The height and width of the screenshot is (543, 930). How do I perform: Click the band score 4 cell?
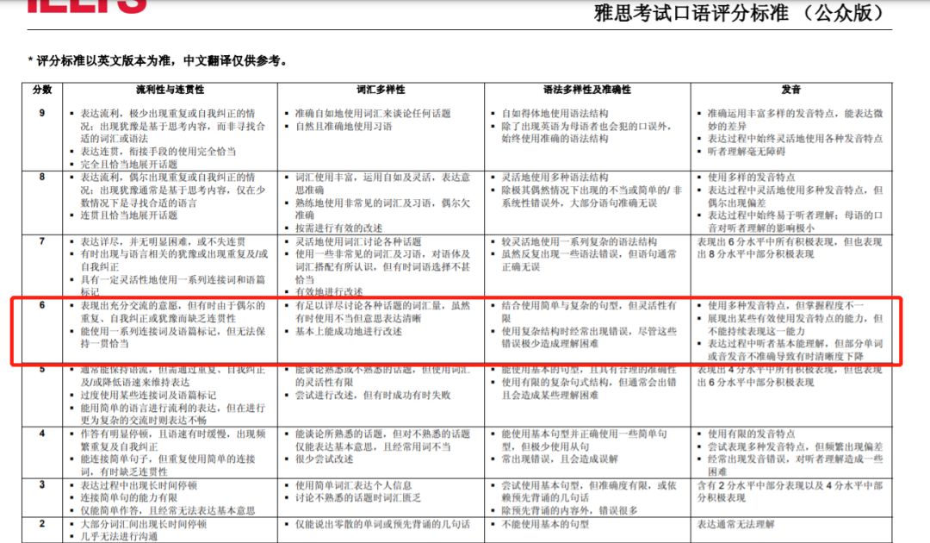[x=42, y=434]
